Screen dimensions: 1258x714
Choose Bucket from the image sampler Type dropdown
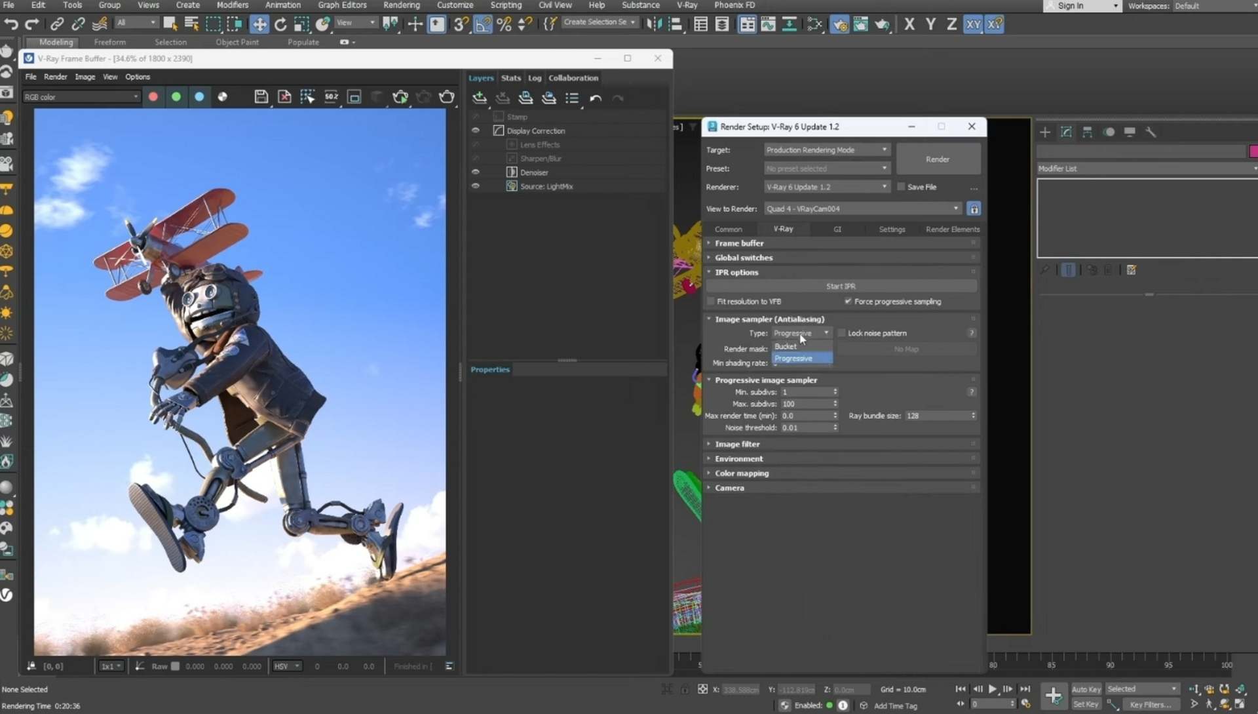pos(786,346)
